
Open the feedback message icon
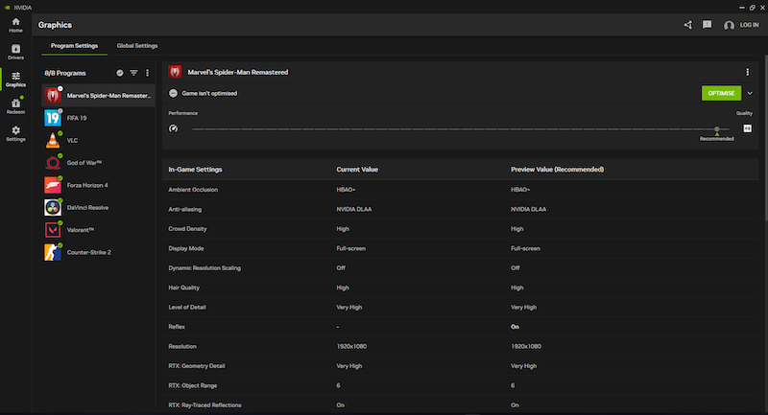click(707, 25)
